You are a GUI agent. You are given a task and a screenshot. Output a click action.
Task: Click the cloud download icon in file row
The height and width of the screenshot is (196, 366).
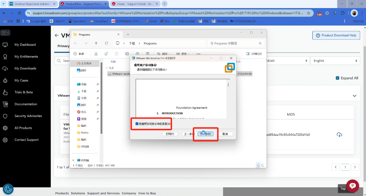pos(339,134)
